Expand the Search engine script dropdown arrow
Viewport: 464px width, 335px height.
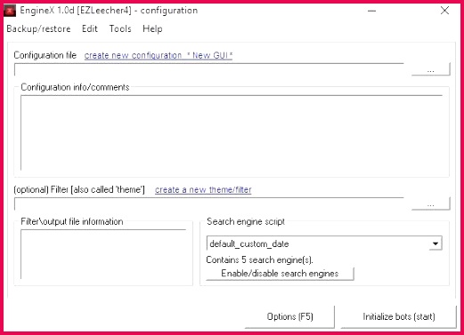(x=436, y=243)
